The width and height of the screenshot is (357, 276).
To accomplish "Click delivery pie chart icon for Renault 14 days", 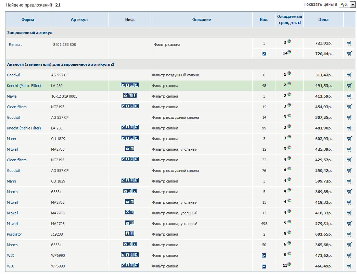I will pyautogui.click(x=289, y=52).
